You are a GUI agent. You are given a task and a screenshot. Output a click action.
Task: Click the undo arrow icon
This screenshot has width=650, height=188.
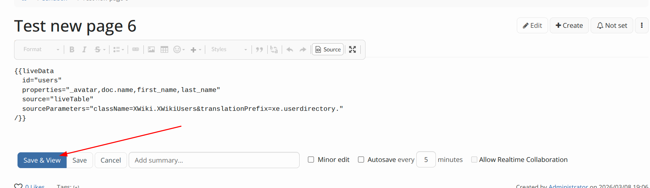[290, 49]
